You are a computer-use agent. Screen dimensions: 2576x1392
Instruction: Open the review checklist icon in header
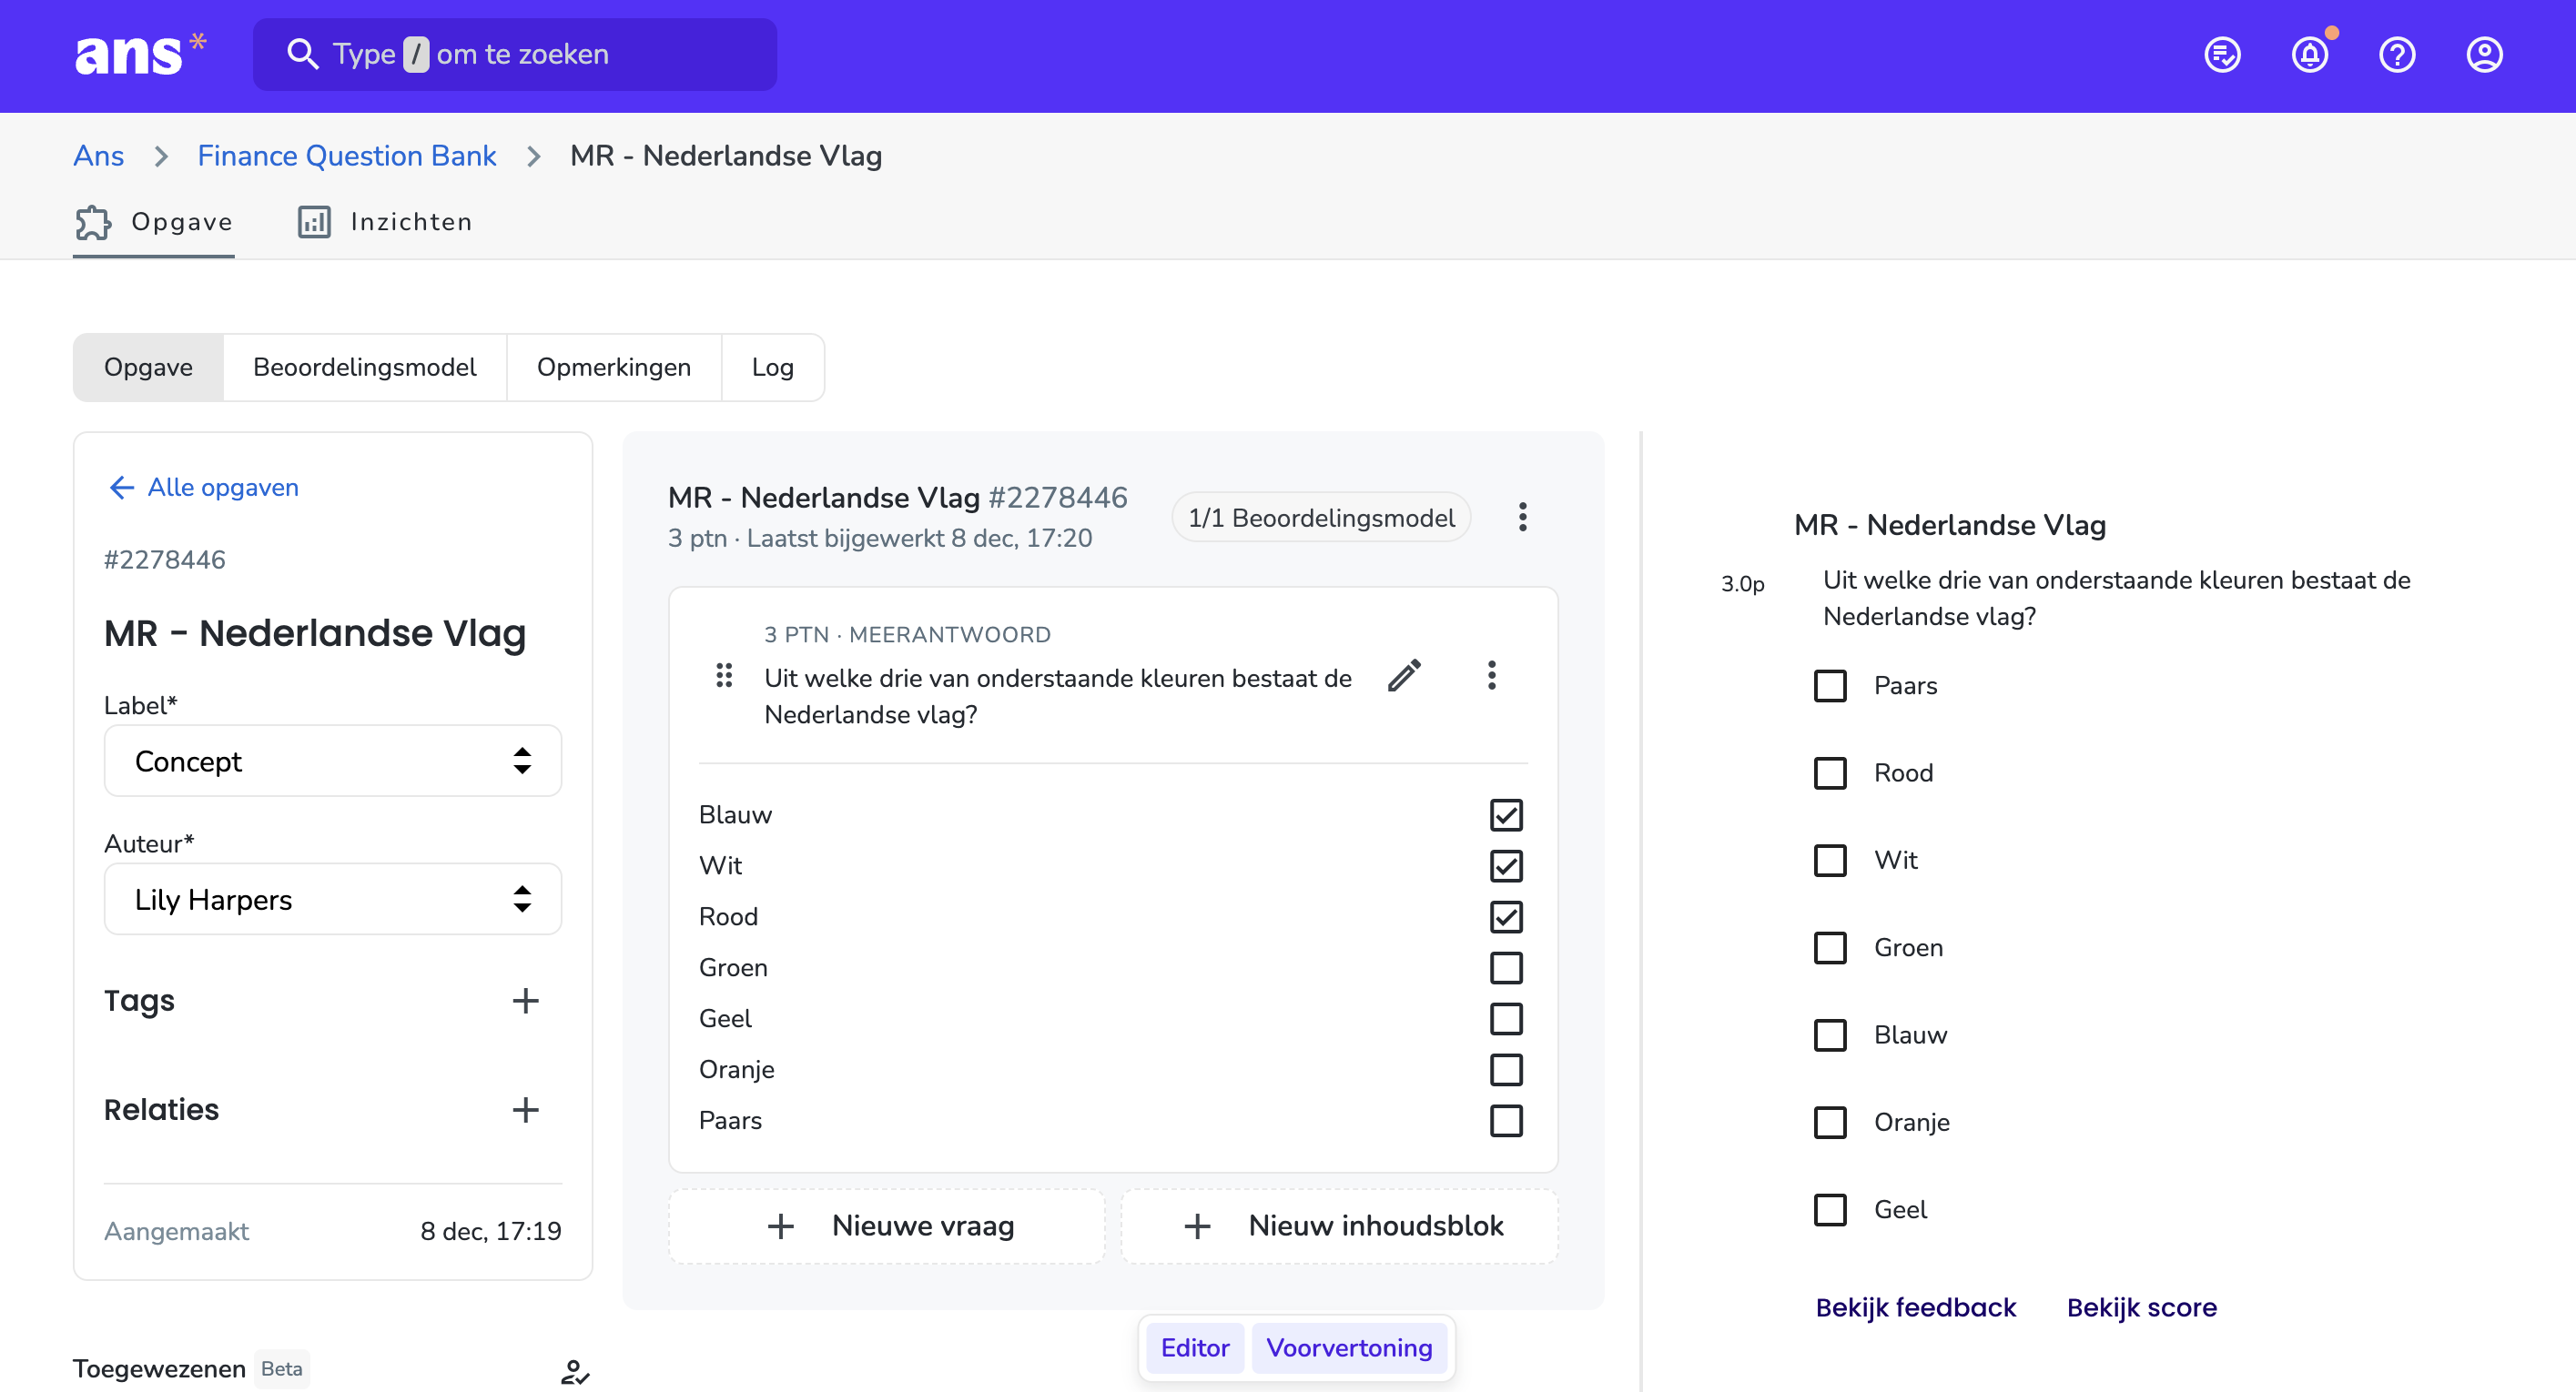[x=2222, y=55]
